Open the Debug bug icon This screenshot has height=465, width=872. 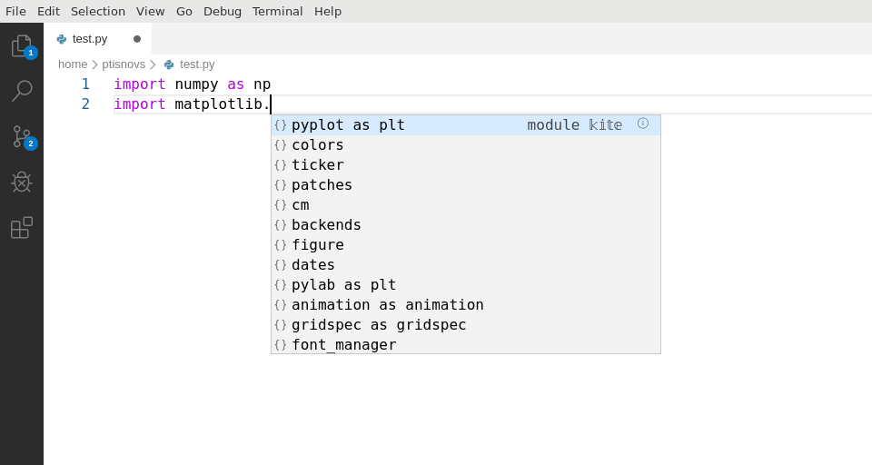22,182
